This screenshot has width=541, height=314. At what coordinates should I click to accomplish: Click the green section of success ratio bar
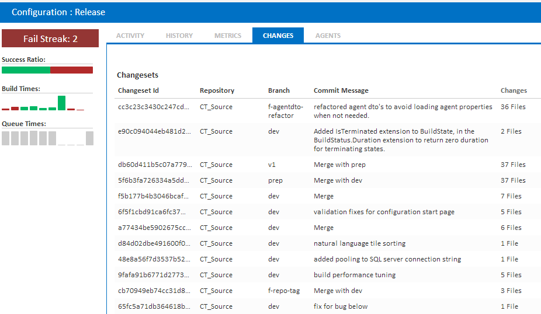click(26, 70)
